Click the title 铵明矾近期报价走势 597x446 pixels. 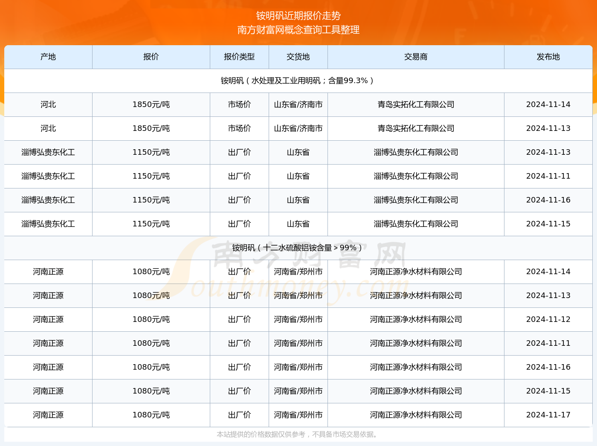click(x=298, y=16)
